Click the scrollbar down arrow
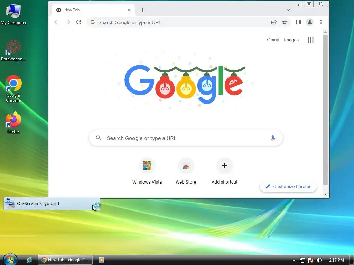This screenshot has height=265, width=354. click(325, 194)
